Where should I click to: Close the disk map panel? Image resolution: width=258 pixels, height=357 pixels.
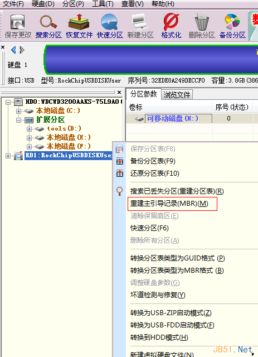(x=3, y=47)
